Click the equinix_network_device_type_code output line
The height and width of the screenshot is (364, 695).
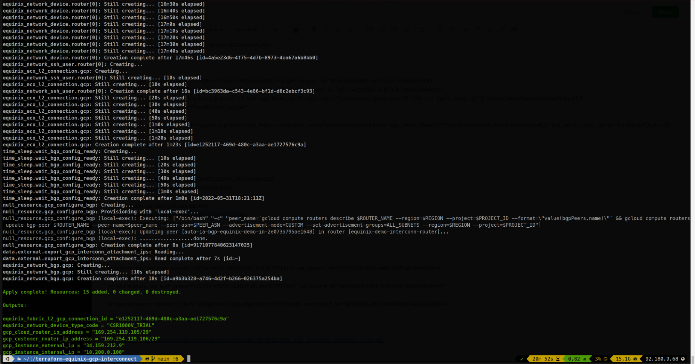point(79,325)
